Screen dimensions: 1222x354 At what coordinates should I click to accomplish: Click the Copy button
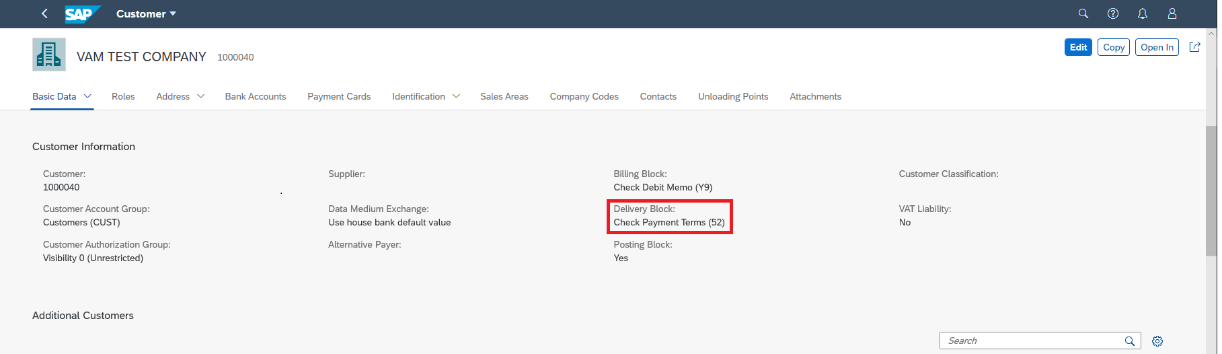(1114, 47)
